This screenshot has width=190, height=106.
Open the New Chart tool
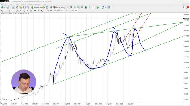[2, 7]
